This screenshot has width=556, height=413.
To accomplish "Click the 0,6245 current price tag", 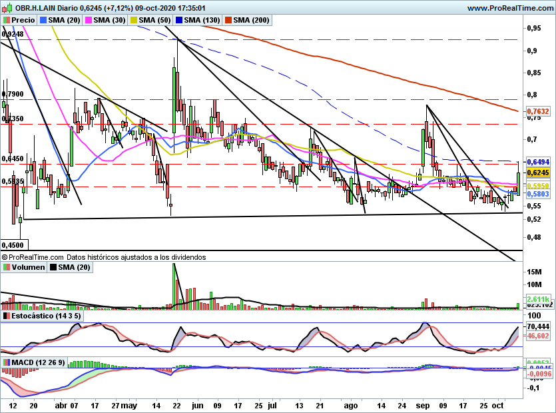I will tap(538, 173).
